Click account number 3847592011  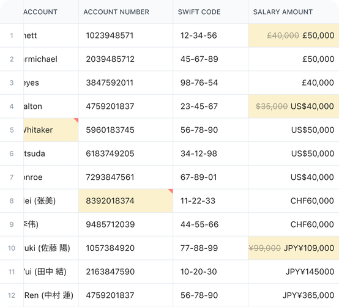[x=125, y=83]
